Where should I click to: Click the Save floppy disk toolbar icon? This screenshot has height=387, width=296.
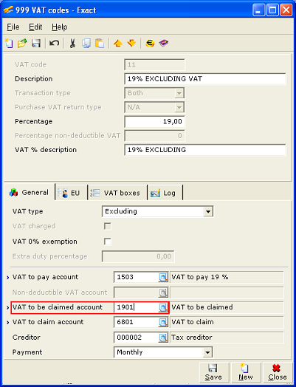pyautogui.click(x=36, y=44)
